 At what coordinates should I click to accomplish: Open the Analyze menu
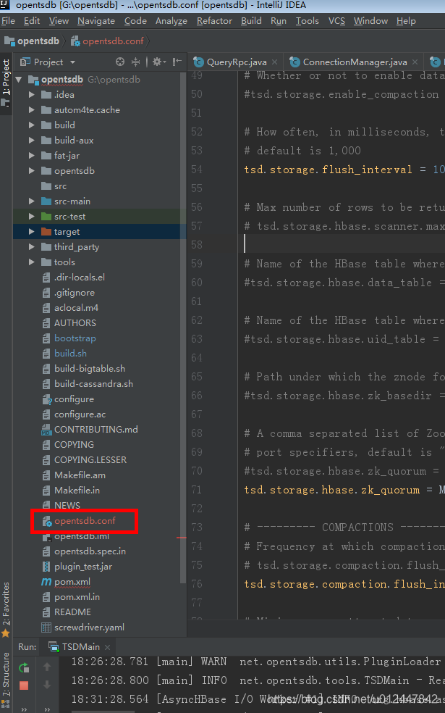(x=171, y=21)
